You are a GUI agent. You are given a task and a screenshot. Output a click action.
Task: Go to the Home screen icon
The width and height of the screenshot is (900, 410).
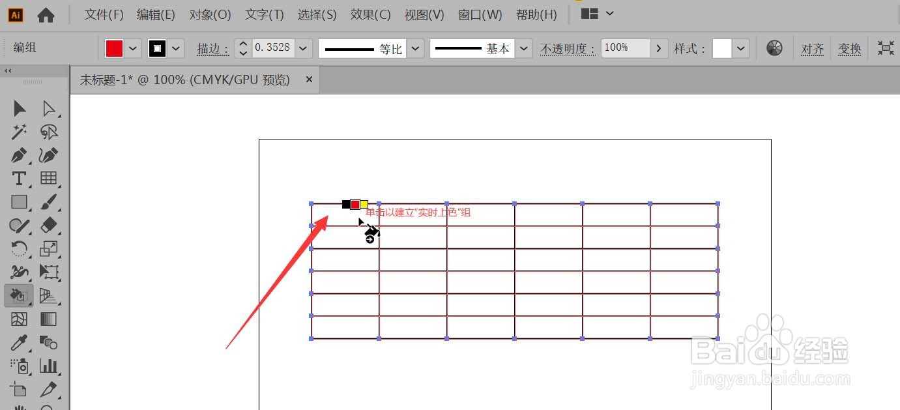46,15
